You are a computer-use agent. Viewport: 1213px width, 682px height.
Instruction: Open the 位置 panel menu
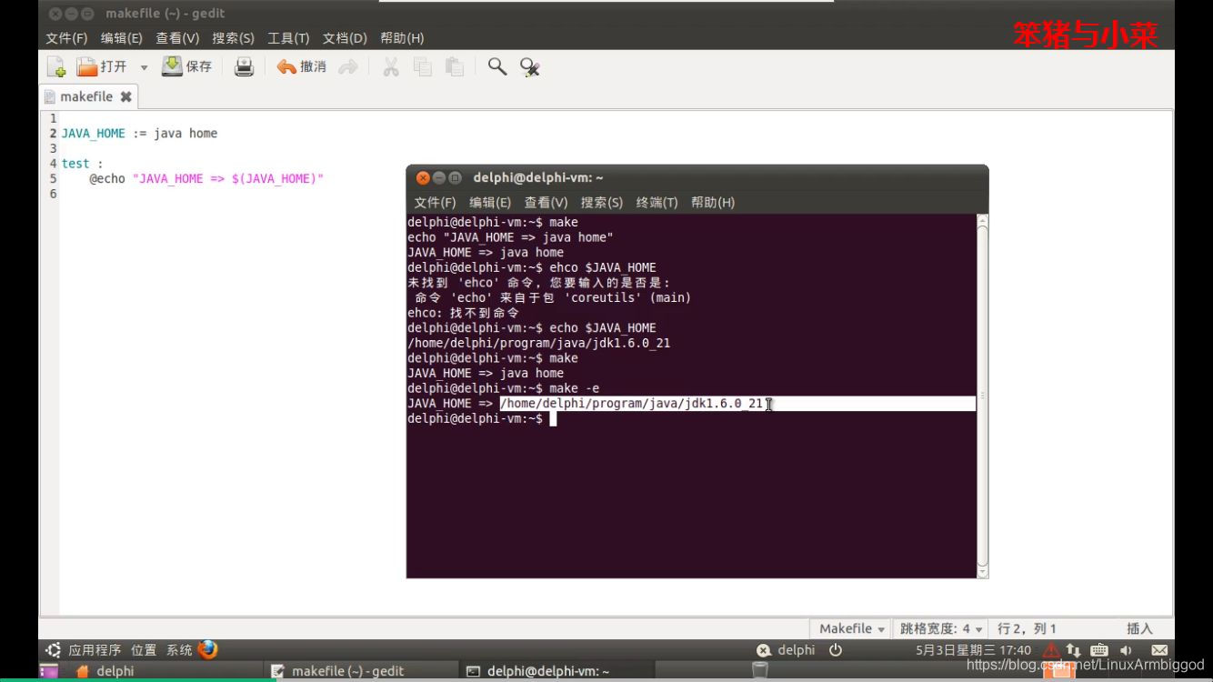point(144,650)
